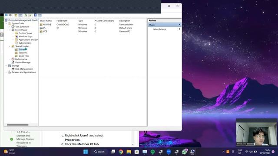Open Open Files under Shared Folders
The height and width of the screenshot is (156, 278).
(23, 56)
